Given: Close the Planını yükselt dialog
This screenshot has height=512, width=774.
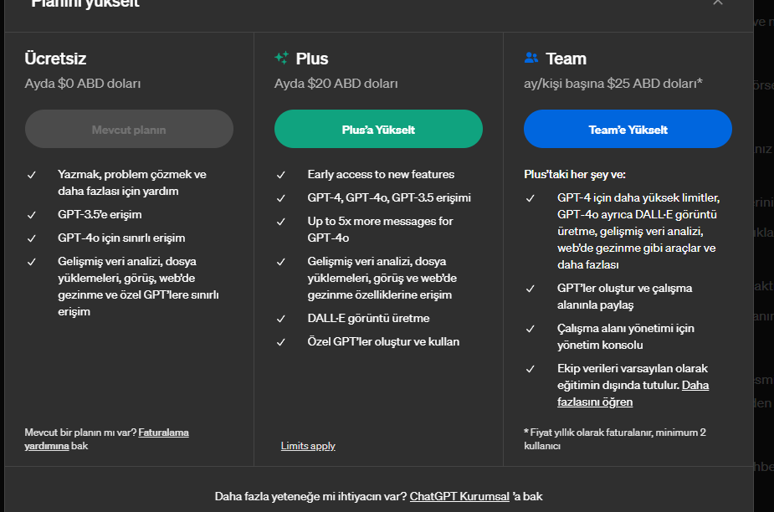Looking at the screenshot, I should click(717, 3).
